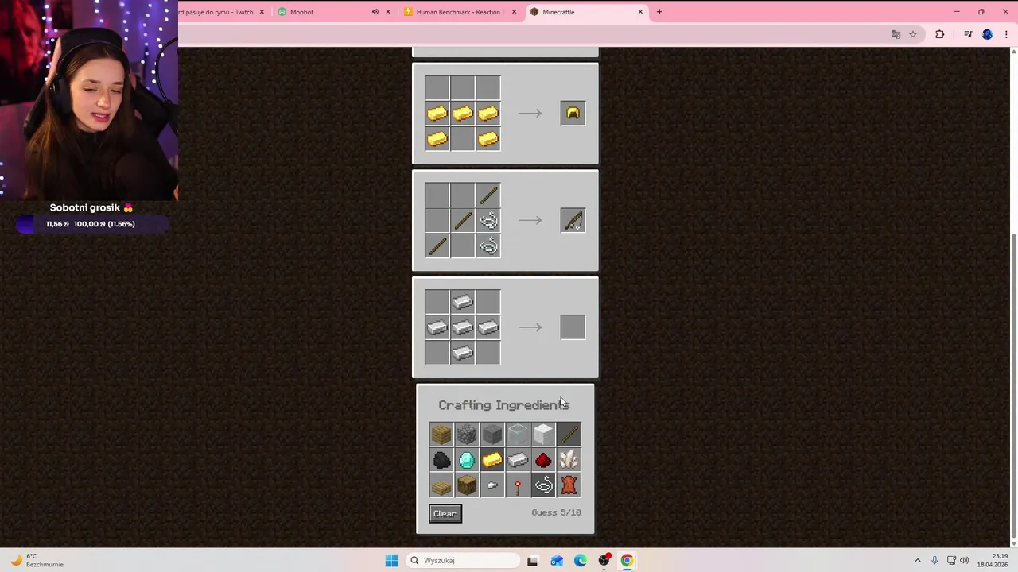Bookmark this page with star icon
This screenshot has height=572, width=1018.
click(913, 34)
